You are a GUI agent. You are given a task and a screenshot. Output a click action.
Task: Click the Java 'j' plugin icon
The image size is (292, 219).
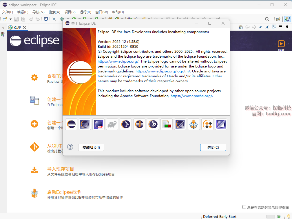coord(139,124)
